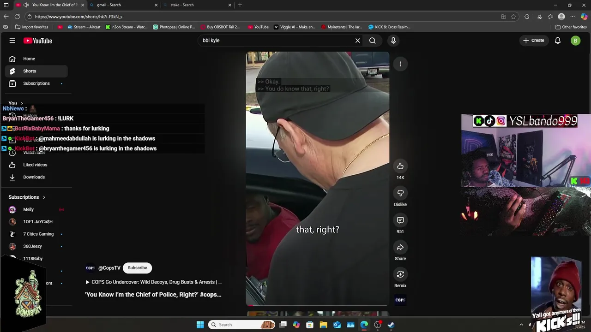Screen dimensions: 591x332
Task: Expand the You section chevron
Action: click(x=22, y=103)
